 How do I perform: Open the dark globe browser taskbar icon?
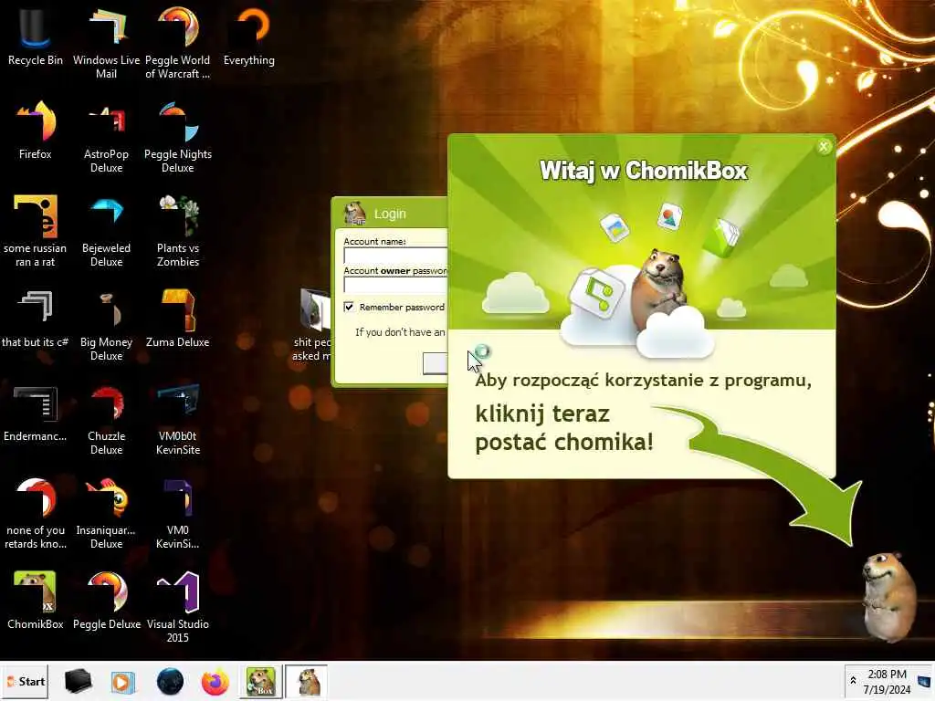[x=170, y=682]
